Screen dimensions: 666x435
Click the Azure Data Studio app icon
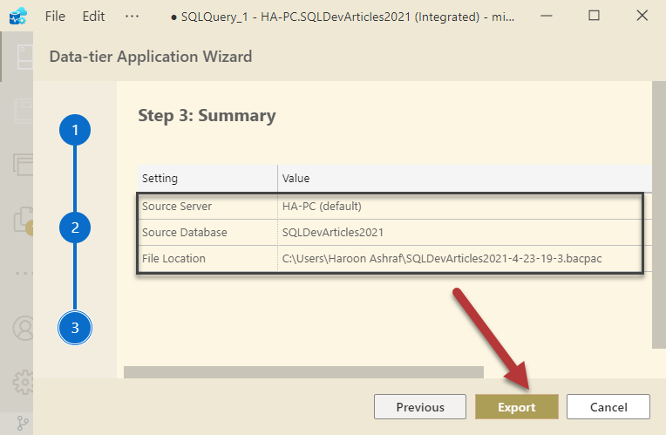17,16
